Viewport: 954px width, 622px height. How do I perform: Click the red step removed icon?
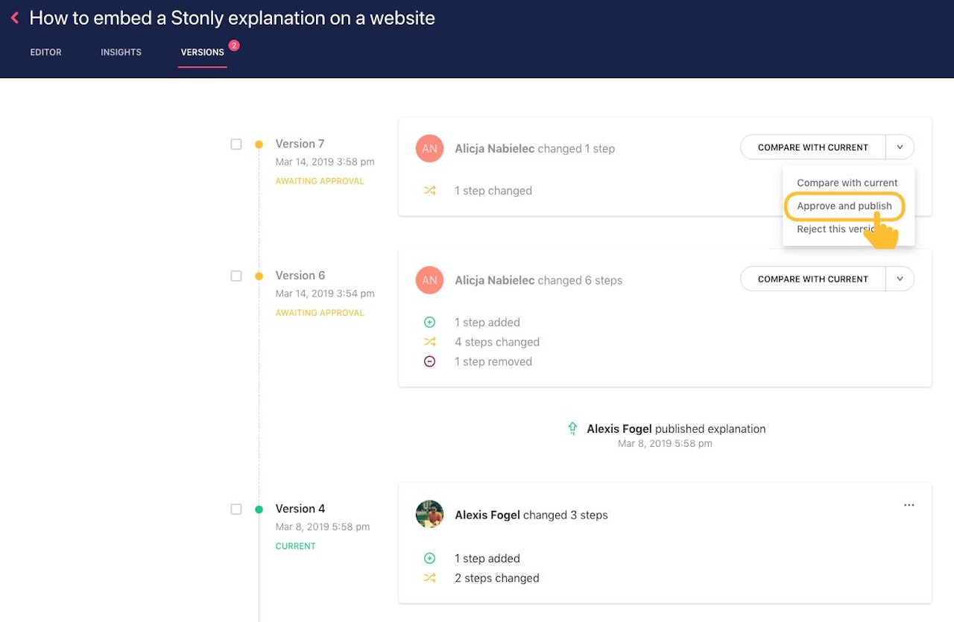(x=429, y=362)
